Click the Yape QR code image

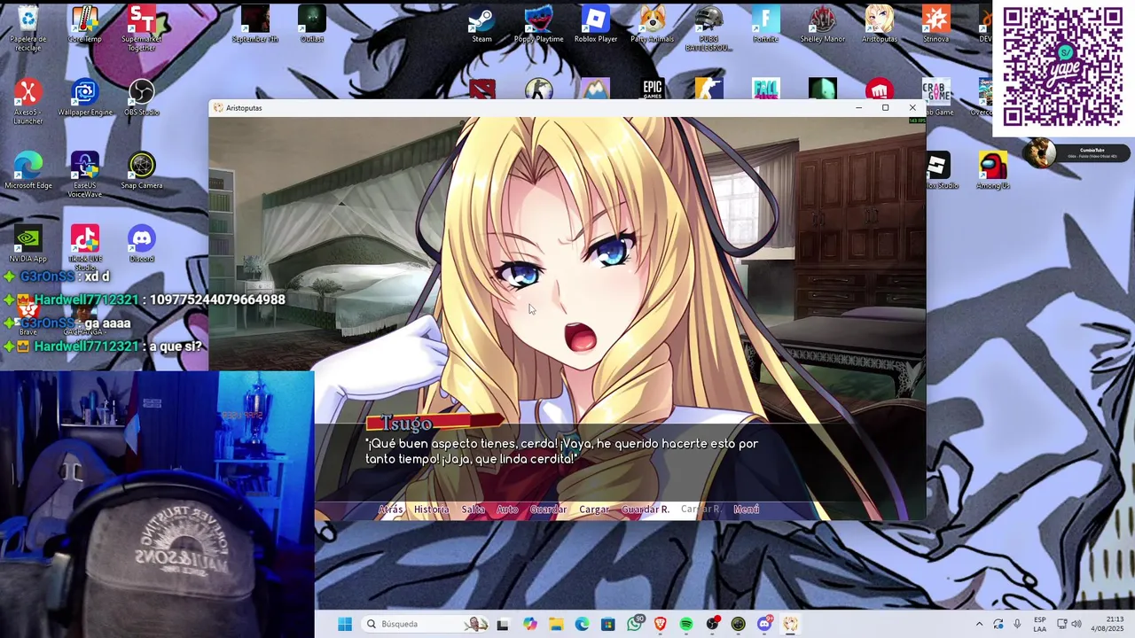1062,68
